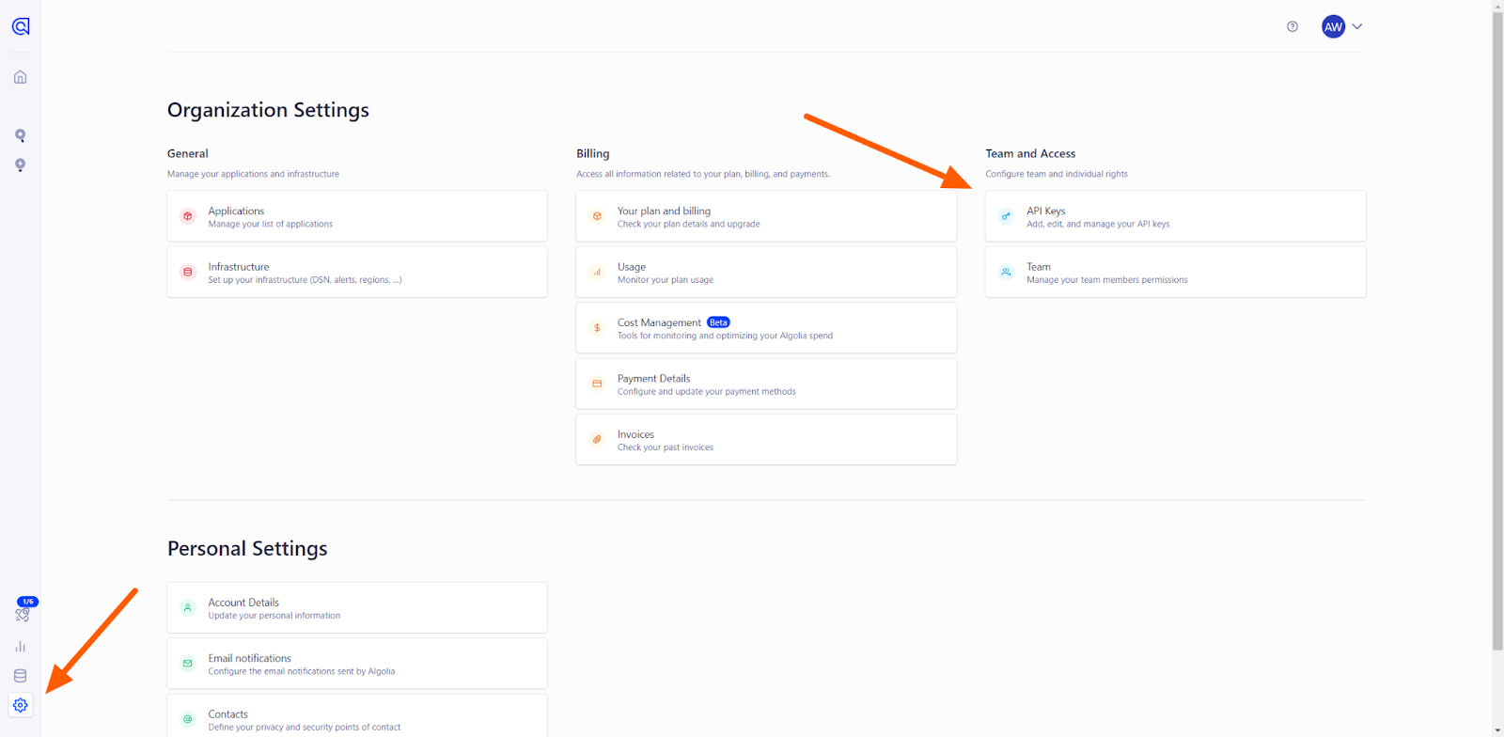The height and width of the screenshot is (737, 1504).
Task: Click the scrollbar up arrow
Action: pyautogui.click(x=1497, y=6)
